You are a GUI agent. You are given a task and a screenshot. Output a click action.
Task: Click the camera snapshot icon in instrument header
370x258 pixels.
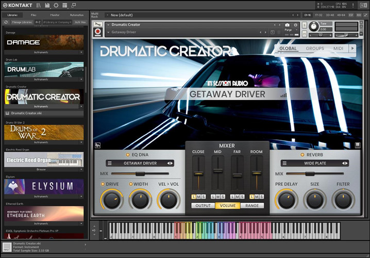pyautogui.click(x=287, y=25)
